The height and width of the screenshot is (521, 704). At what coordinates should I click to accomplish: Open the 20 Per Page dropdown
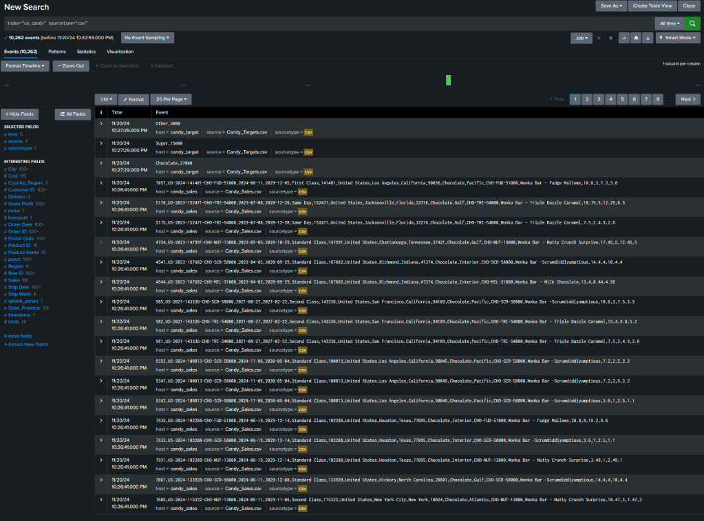[x=170, y=99]
